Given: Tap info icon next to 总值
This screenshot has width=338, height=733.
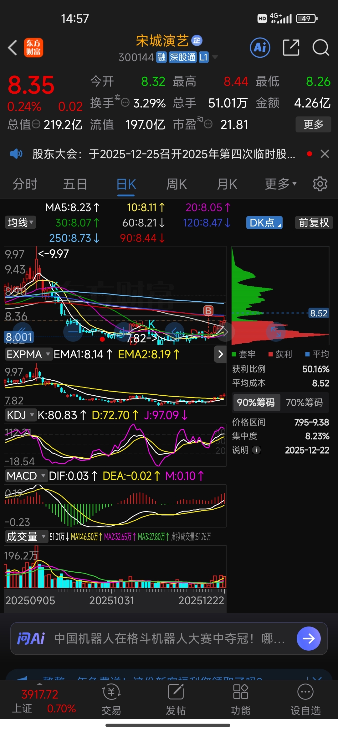Looking at the screenshot, I should [x=36, y=124].
